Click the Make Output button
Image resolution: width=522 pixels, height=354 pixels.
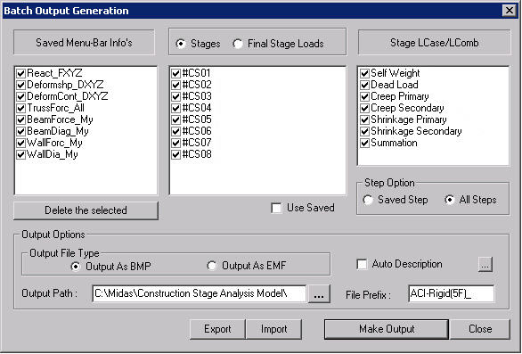pyautogui.click(x=387, y=329)
